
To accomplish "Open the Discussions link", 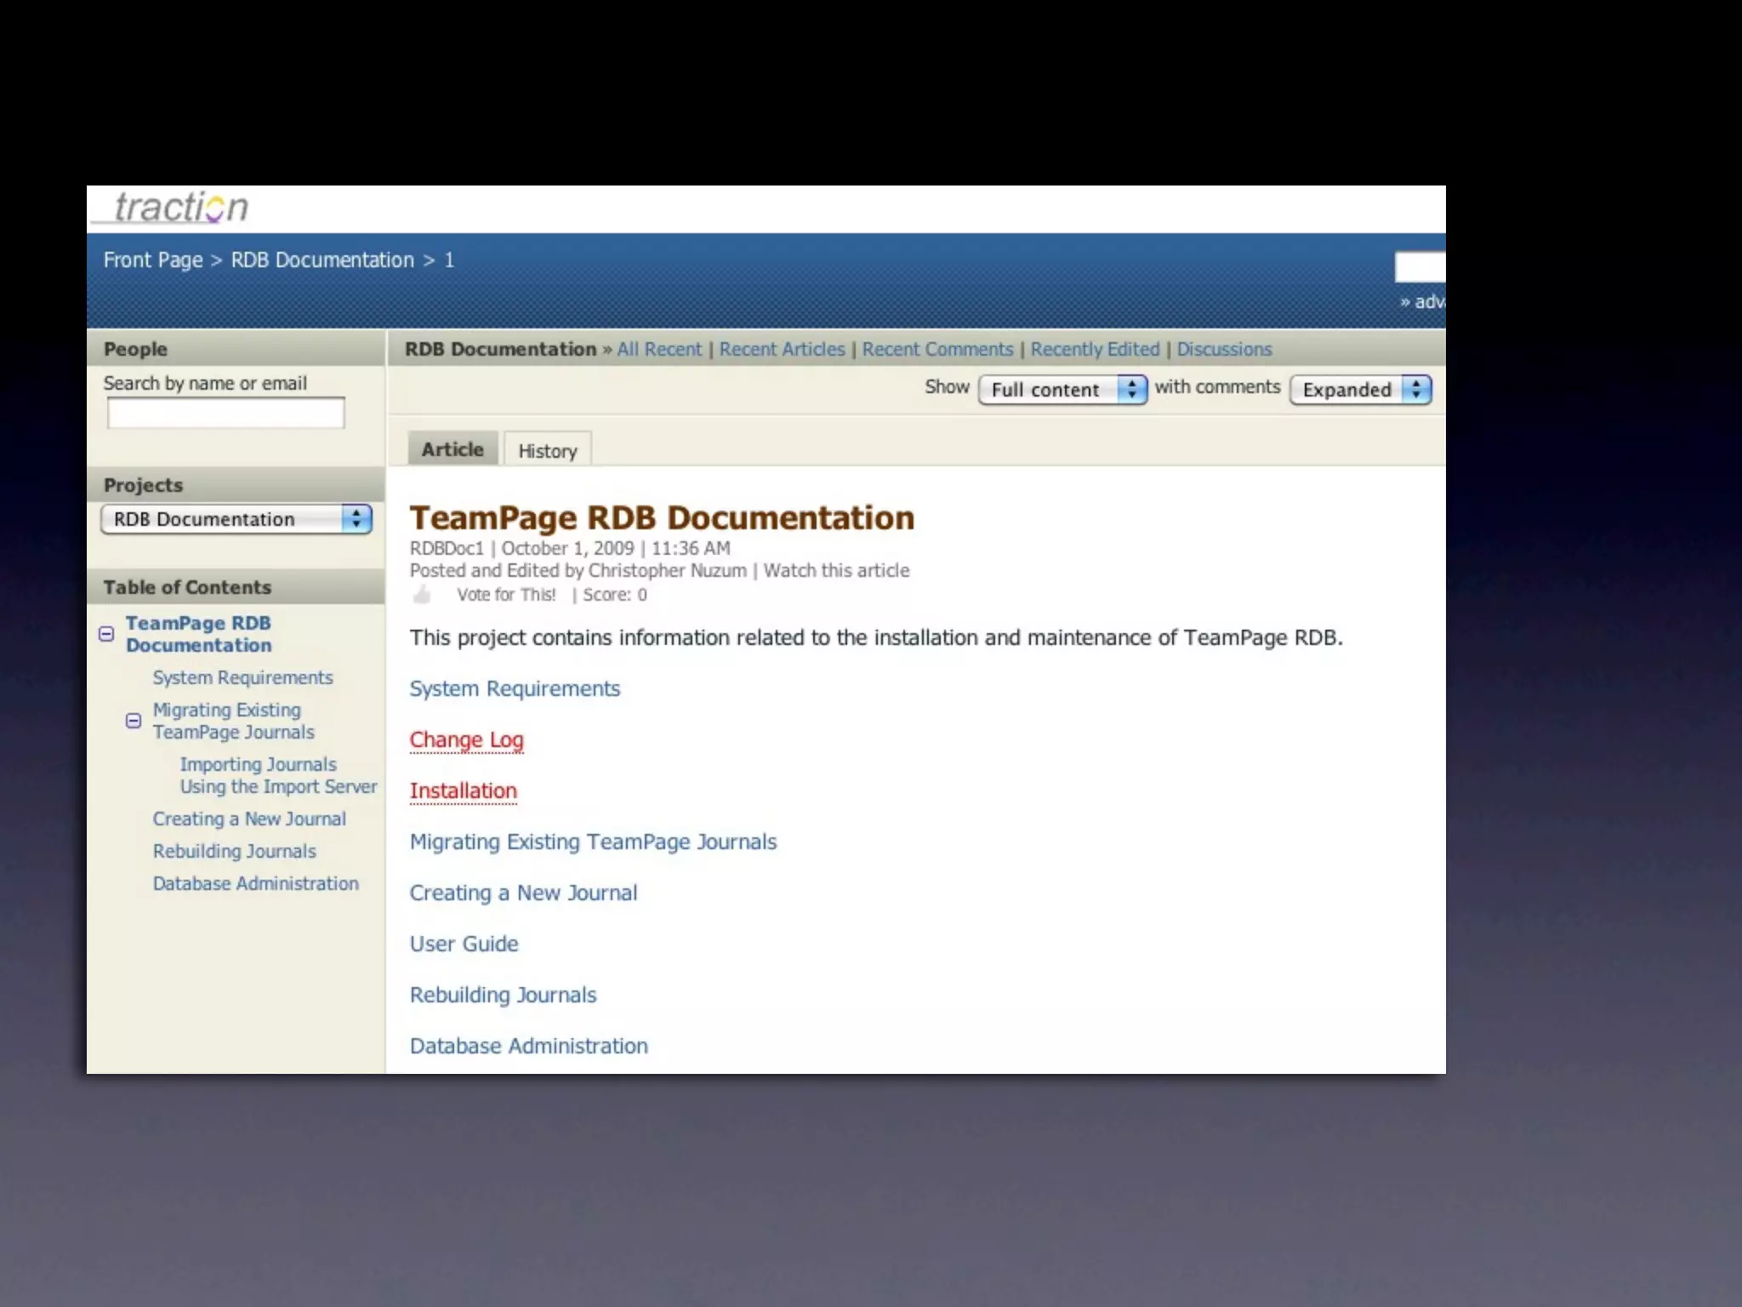I will coord(1224,350).
